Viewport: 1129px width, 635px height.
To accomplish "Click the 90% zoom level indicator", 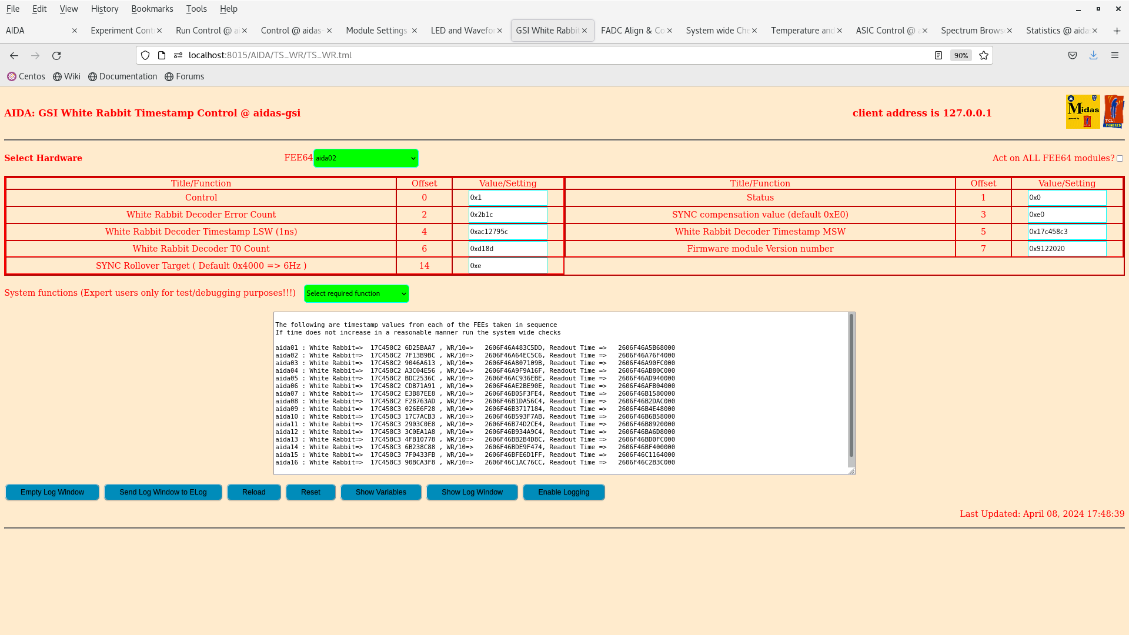I will pyautogui.click(x=961, y=55).
